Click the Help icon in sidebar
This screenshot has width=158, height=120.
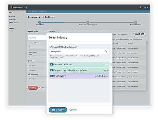(10, 28)
